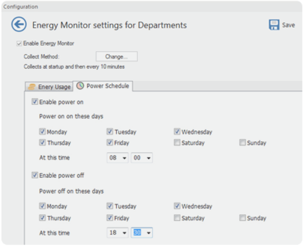The width and height of the screenshot is (303, 247).
Task: Click the Save text label
Action: coord(288,25)
